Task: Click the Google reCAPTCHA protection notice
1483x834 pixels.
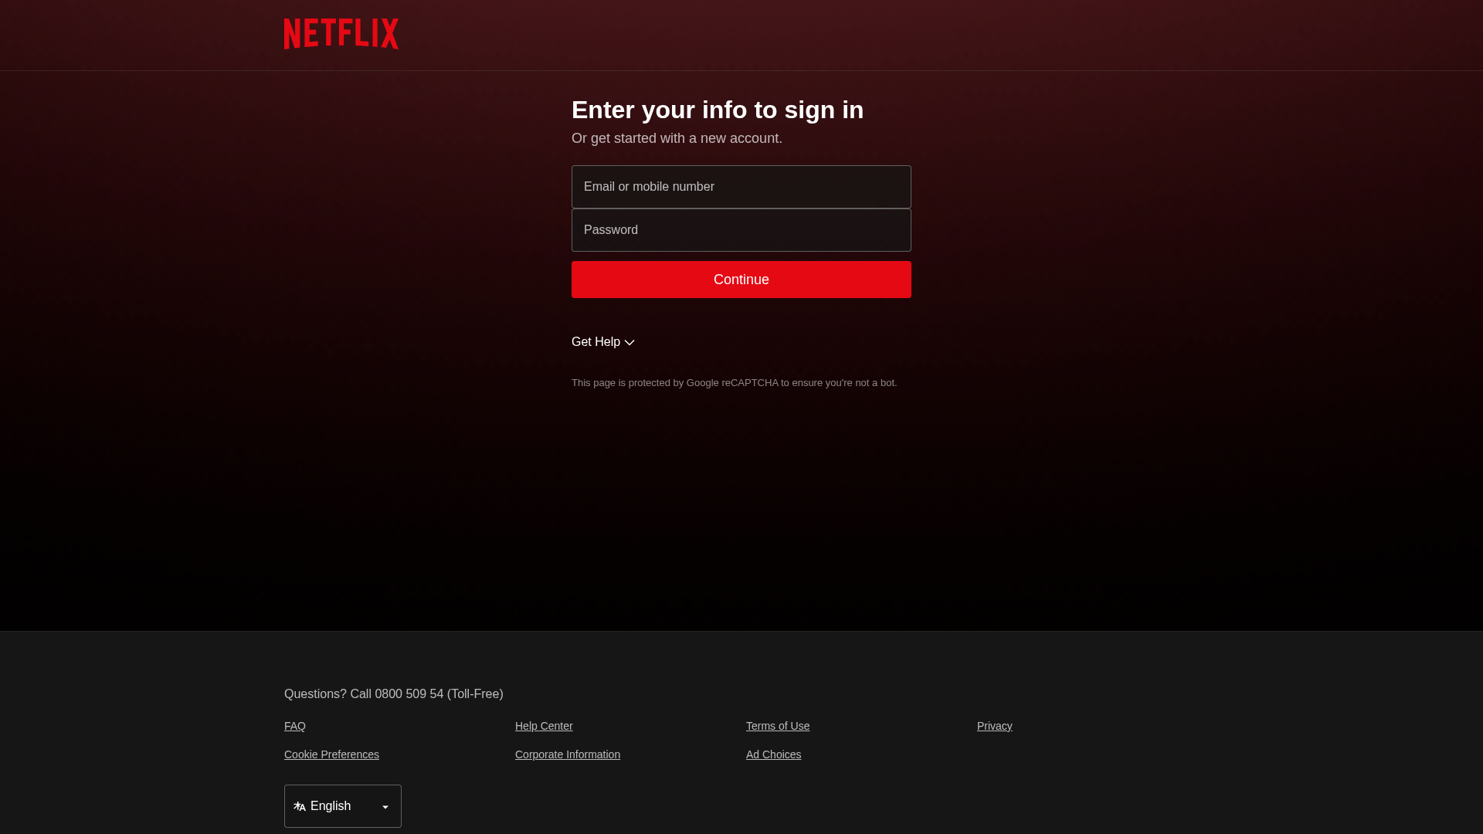Action: tap(734, 383)
